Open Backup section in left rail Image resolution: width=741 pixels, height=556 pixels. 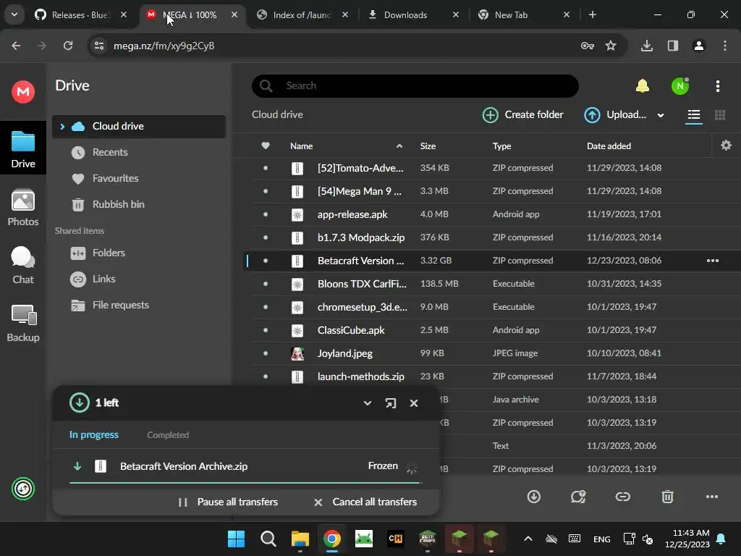pos(23,324)
